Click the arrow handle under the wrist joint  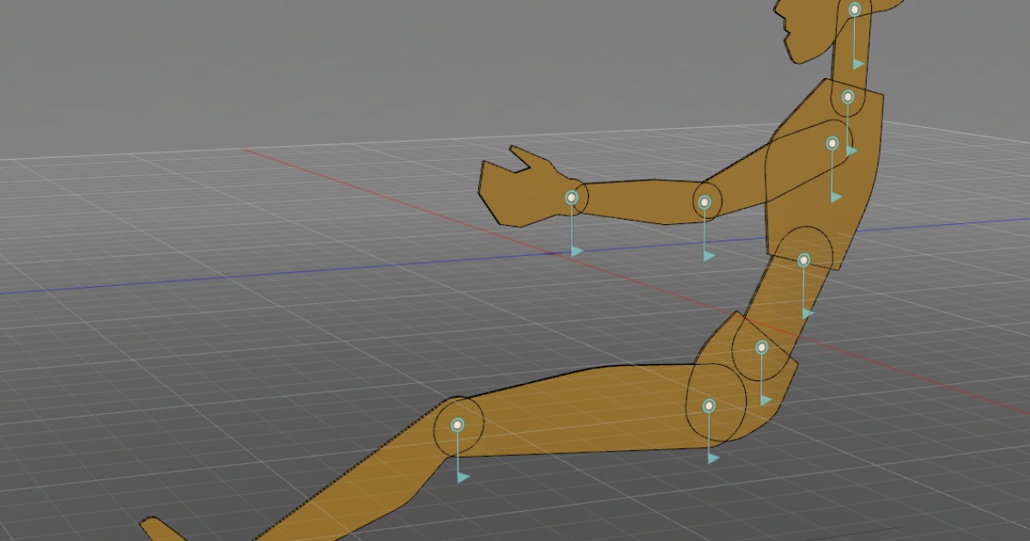pyautogui.click(x=577, y=250)
